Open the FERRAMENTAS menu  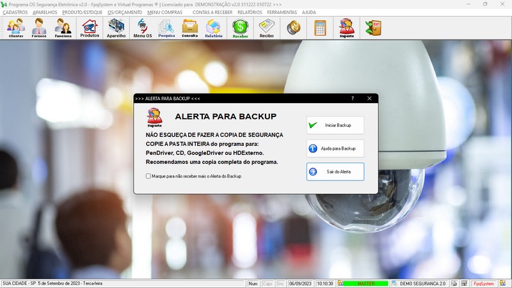click(x=282, y=12)
